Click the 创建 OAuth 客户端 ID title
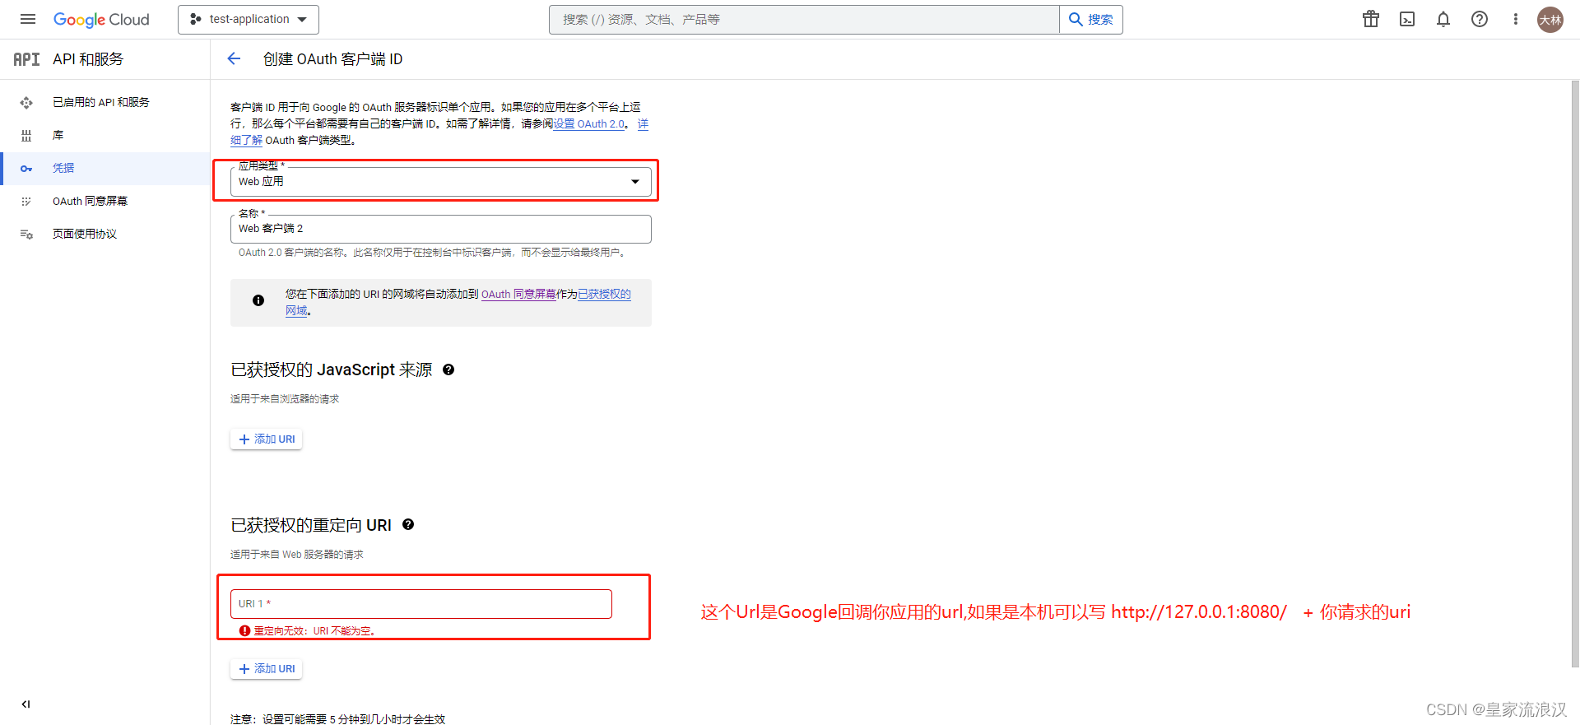Viewport: 1580px width, 725px height. pos(332,59)
